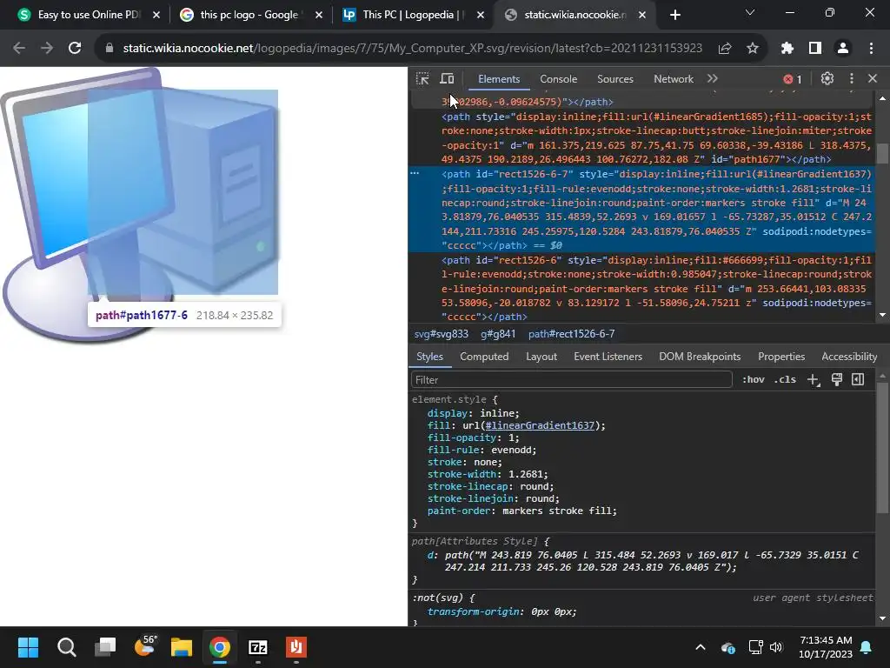
Task: Add a new style rule plus icon
Action: (x=814, y=379)
